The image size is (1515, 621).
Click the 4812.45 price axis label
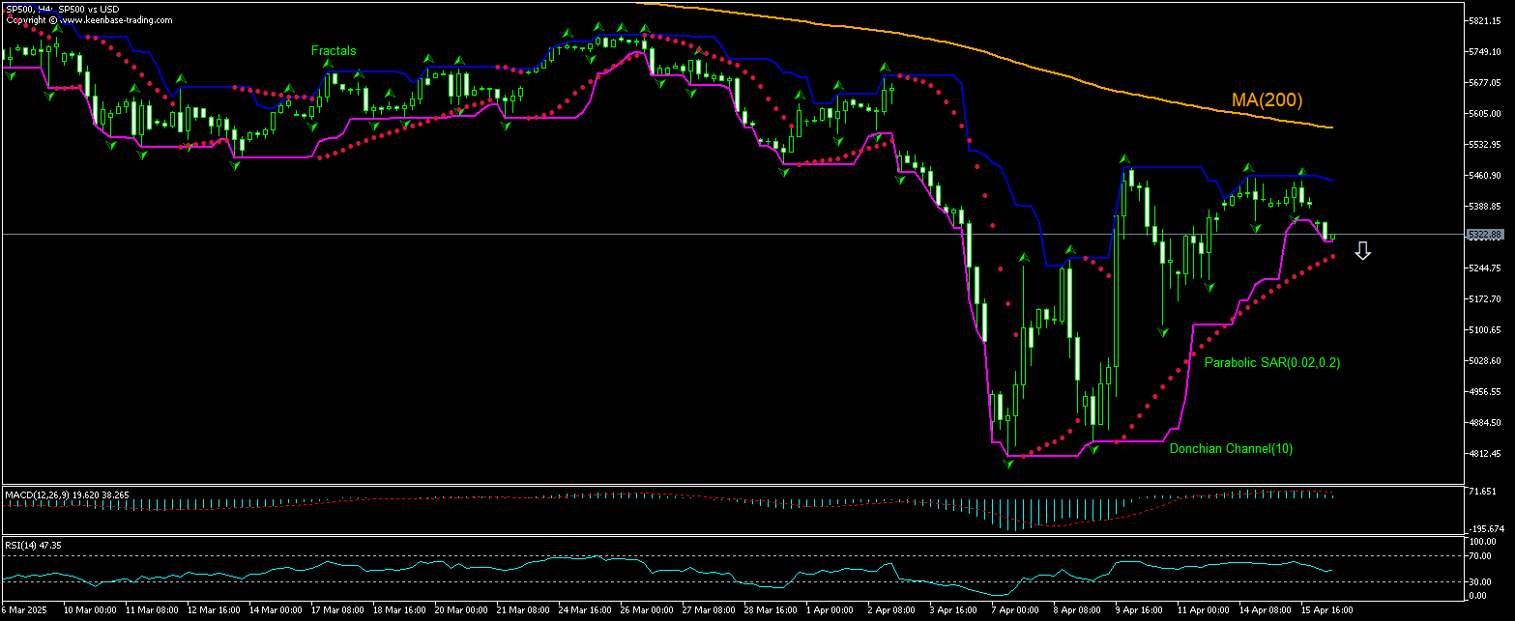[1483, 453]
